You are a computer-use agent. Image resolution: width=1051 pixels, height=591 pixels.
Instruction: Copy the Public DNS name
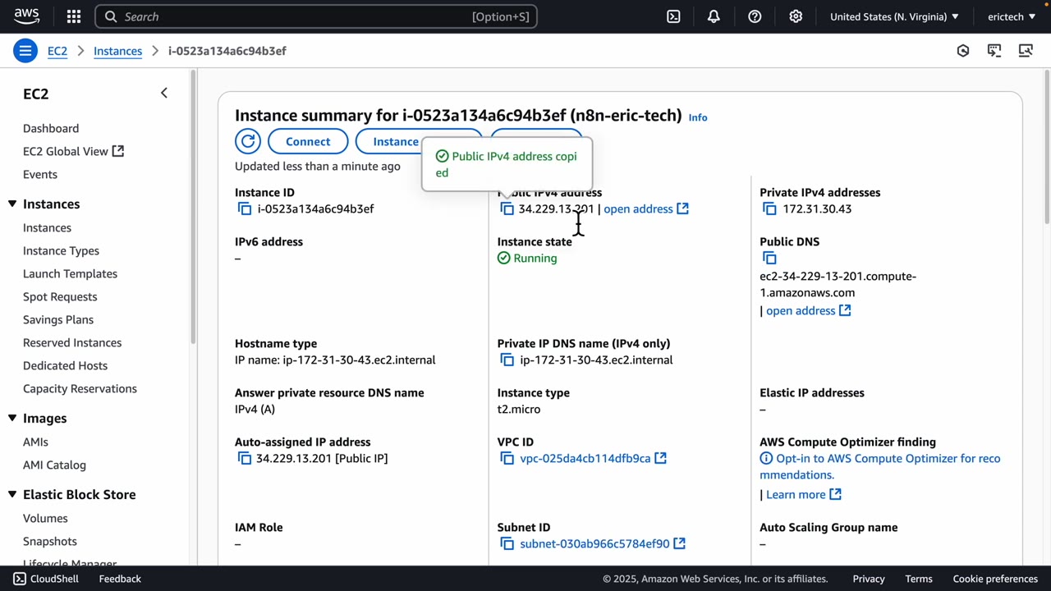(x=769, y=259)
